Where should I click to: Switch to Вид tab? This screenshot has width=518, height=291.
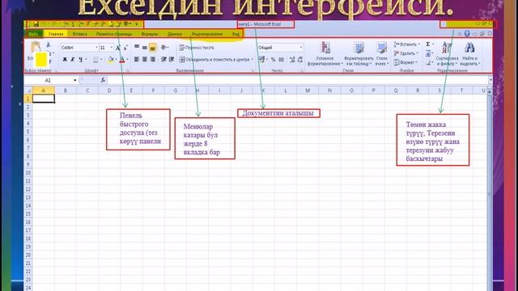(236, 34)
